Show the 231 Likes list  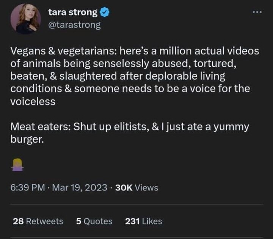pyautogui.click(x=143, y=221)
